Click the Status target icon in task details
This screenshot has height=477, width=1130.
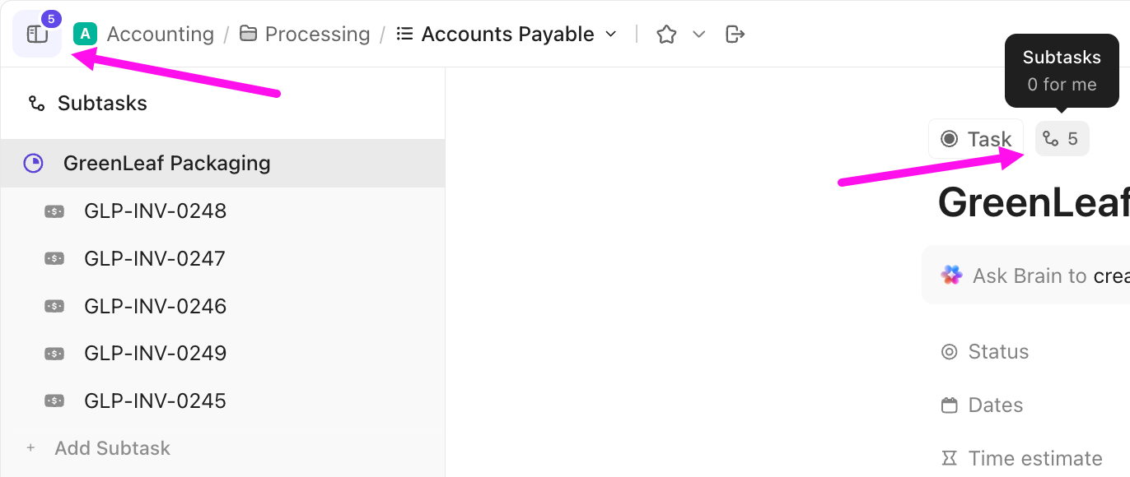tap(950, 352)
